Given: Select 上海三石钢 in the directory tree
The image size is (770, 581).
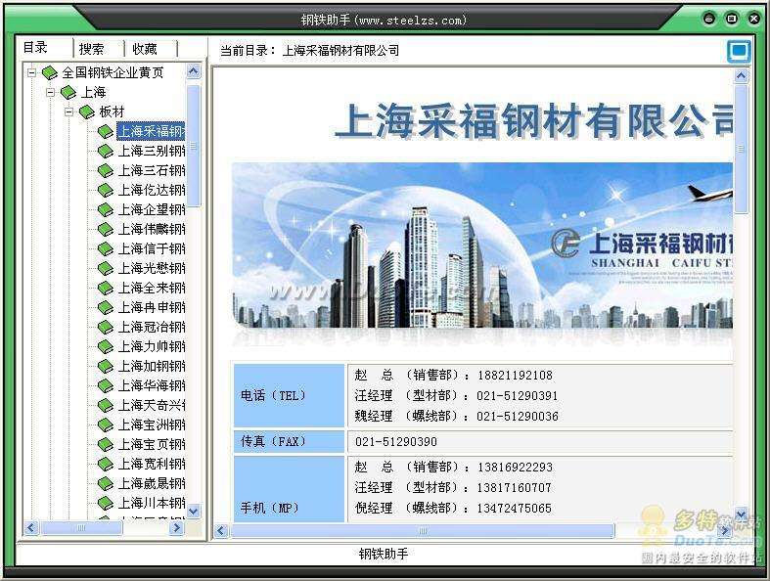Looking at the screenshot, I should pyautogui.click(x=152, y=171).
